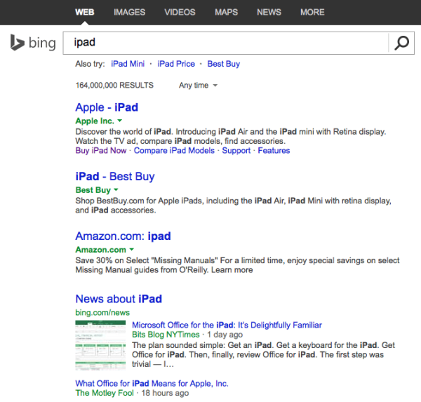Open the Maps tab

tap(226, 12)
